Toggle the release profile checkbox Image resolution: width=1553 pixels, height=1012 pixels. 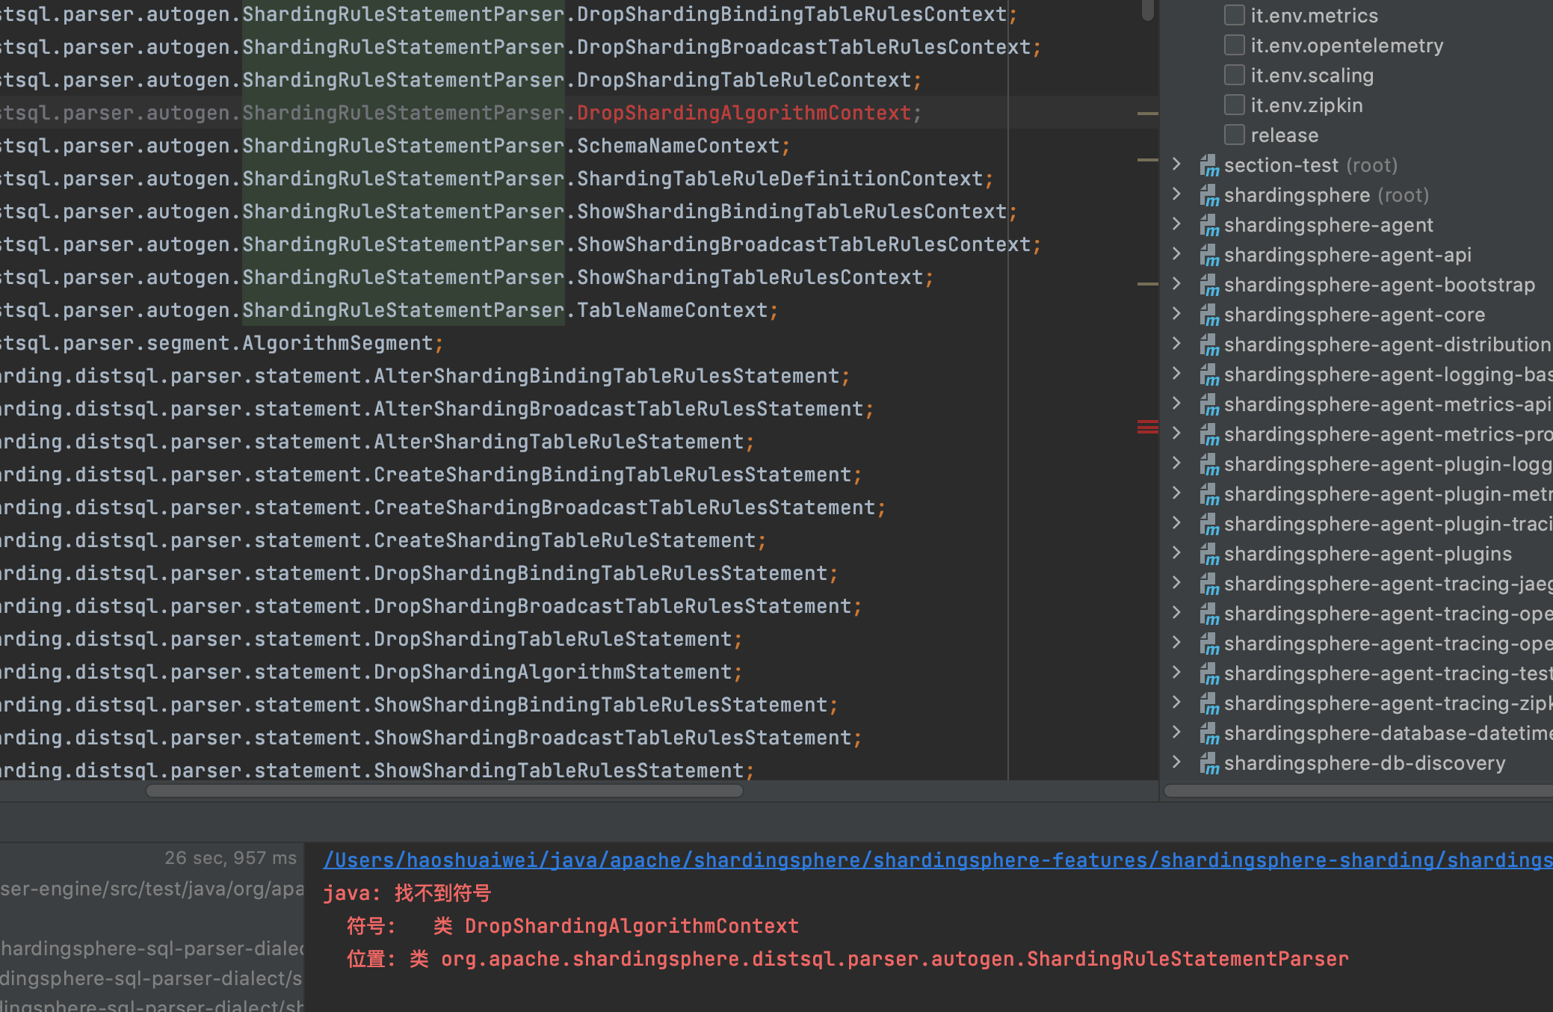(1235, 135)
